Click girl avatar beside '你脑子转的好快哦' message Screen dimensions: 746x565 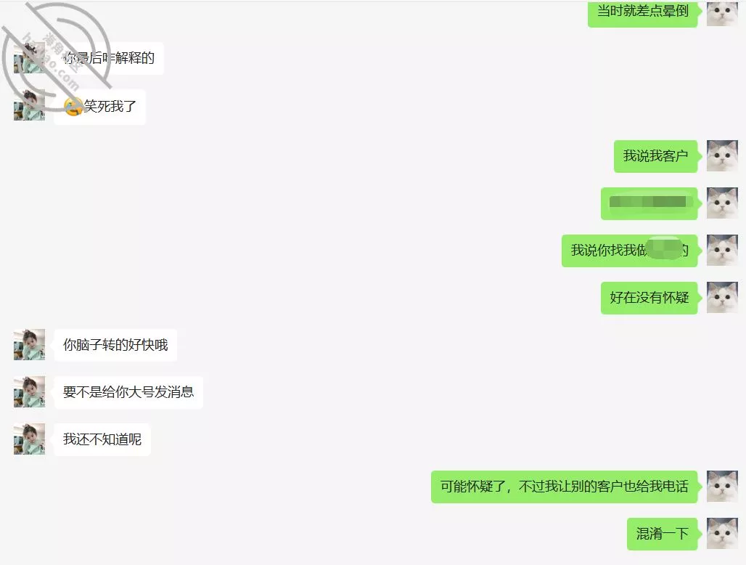coord(30,345)
